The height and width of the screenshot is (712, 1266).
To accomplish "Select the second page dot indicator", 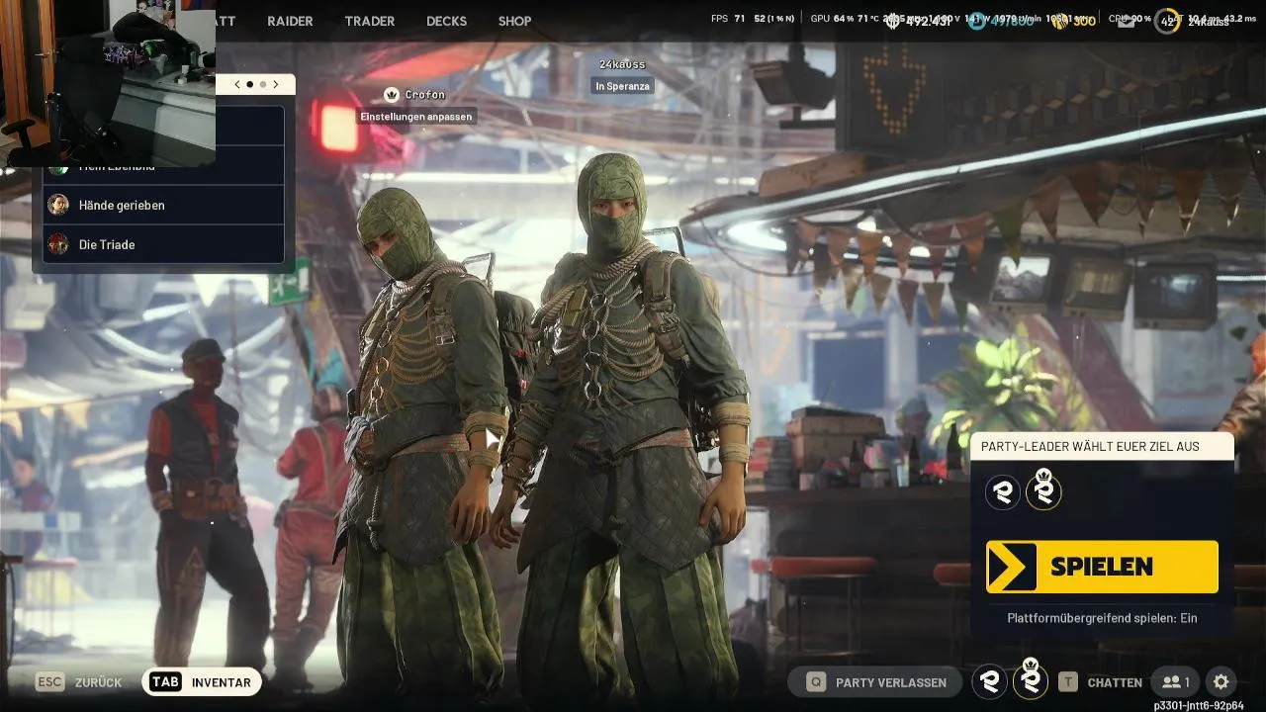I will 262,84.
